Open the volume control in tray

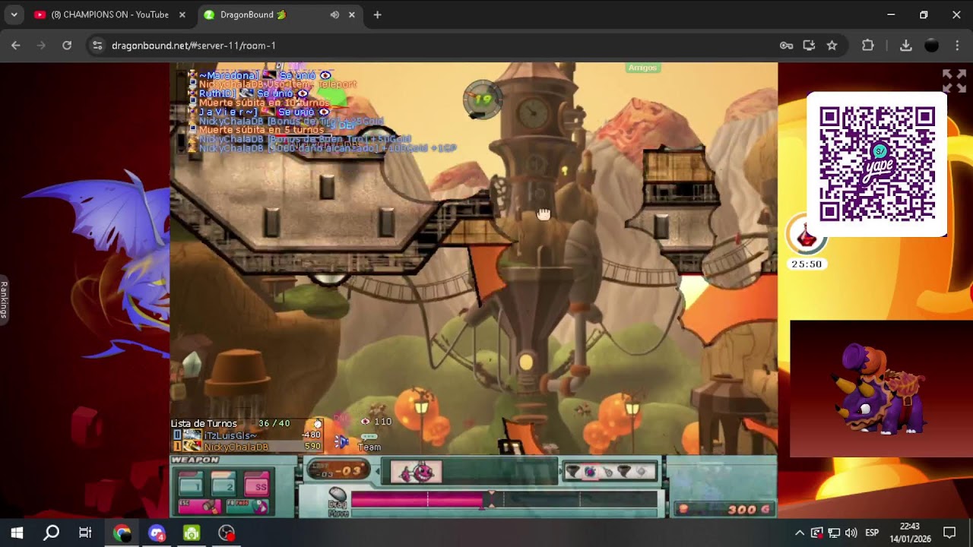(x=851, y=533)
